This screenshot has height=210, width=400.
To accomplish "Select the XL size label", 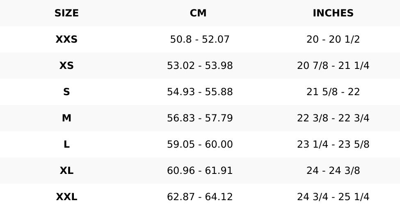I will coord(66,171).
